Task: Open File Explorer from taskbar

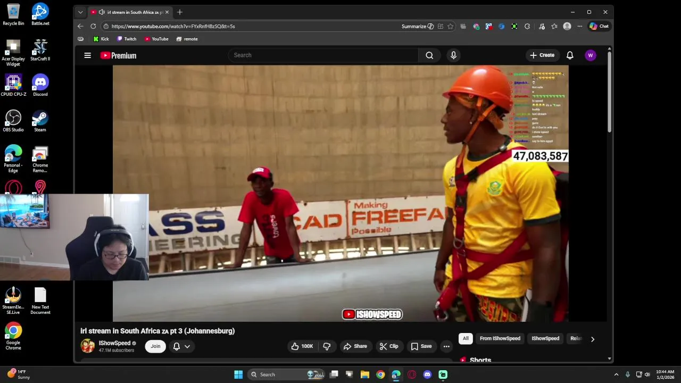Action: coord(365,374)
